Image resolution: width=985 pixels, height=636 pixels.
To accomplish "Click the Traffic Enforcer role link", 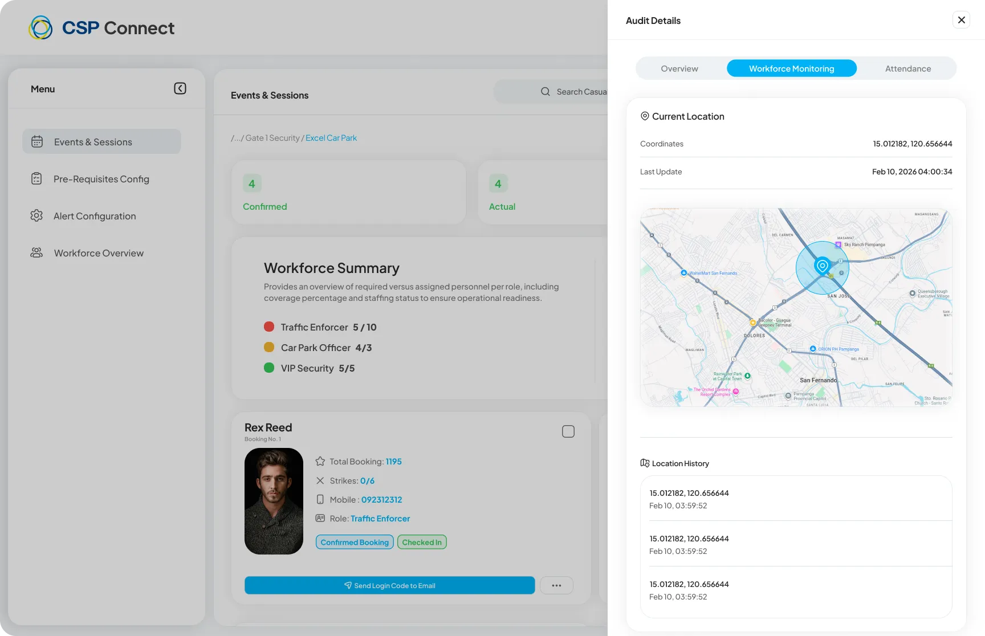I will click(380, 518).
